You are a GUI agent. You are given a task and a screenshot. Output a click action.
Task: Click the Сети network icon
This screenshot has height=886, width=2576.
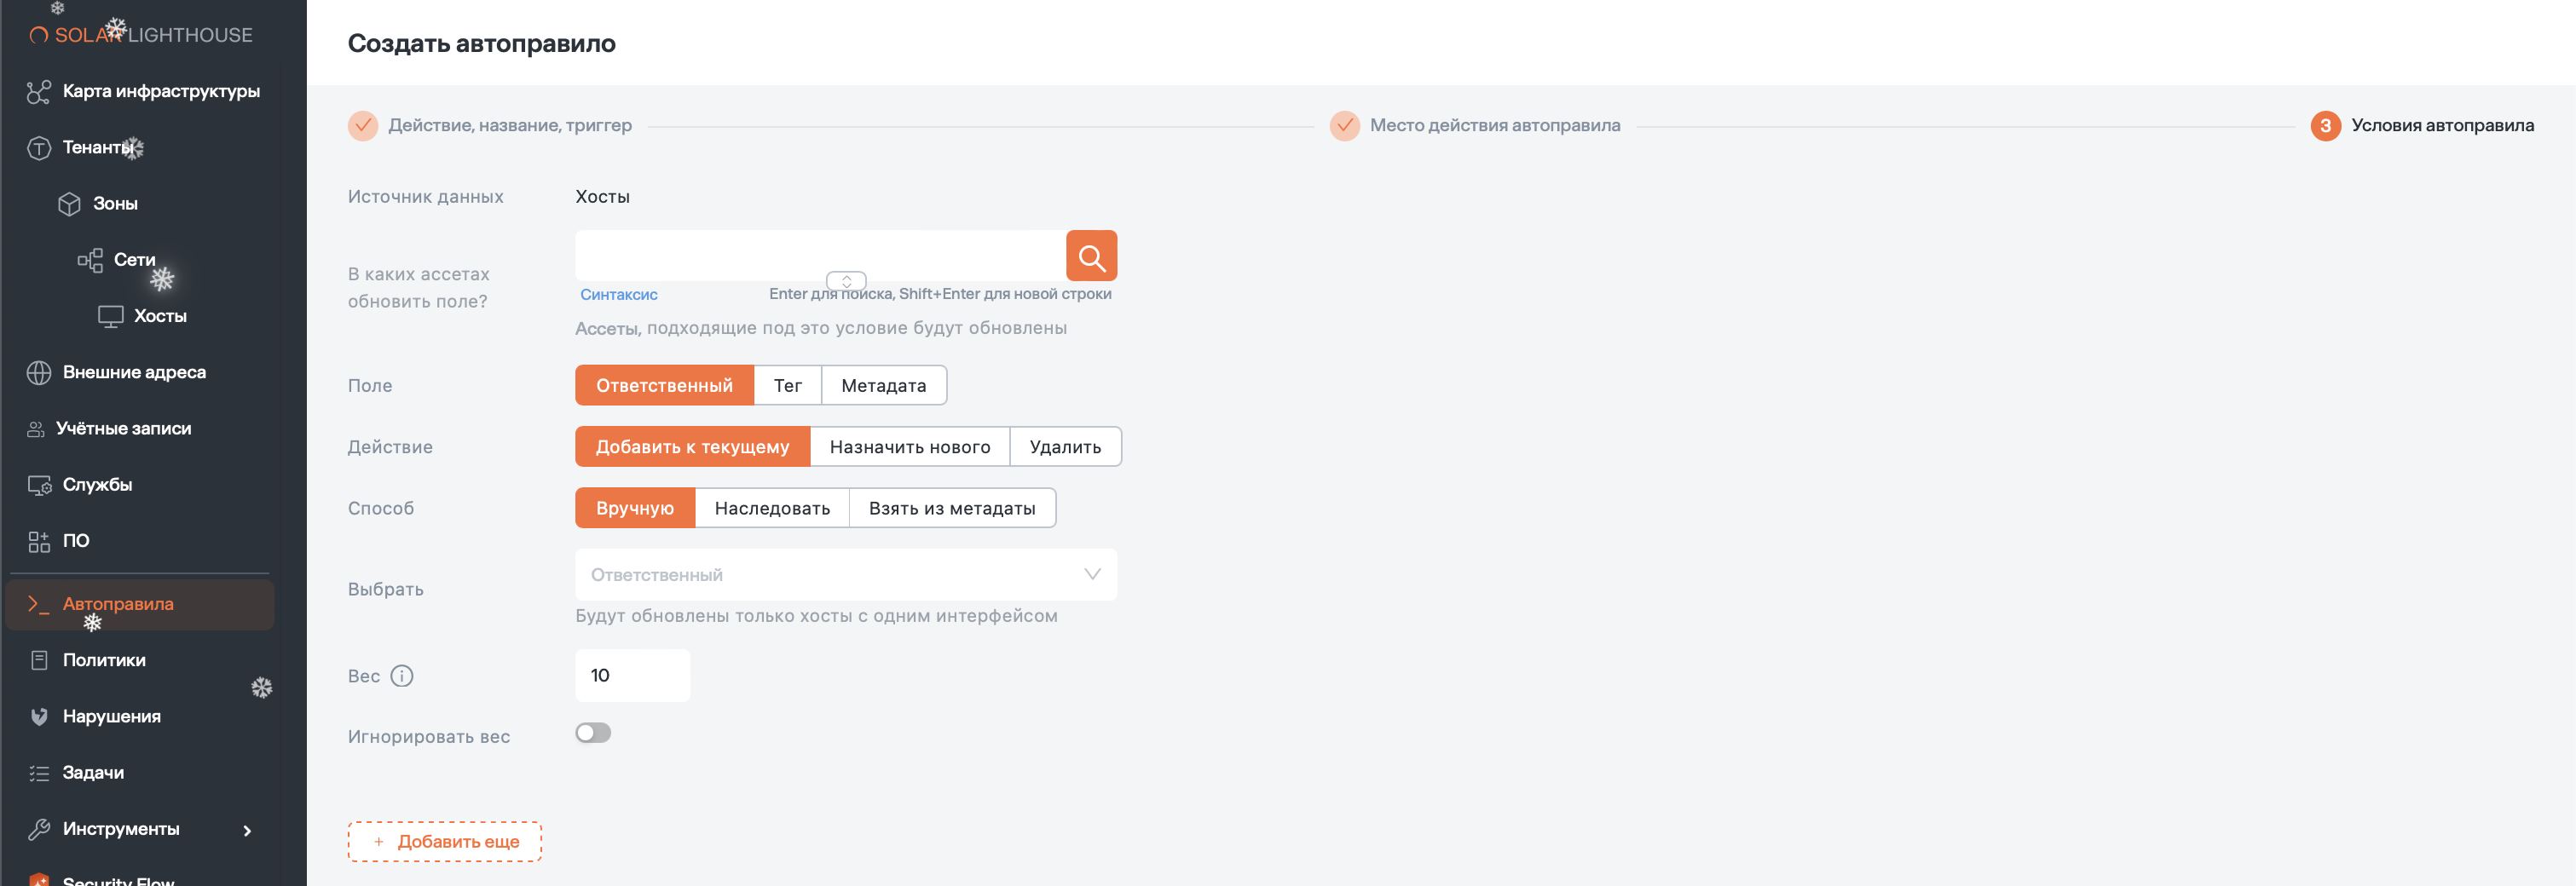pos(90,260)
